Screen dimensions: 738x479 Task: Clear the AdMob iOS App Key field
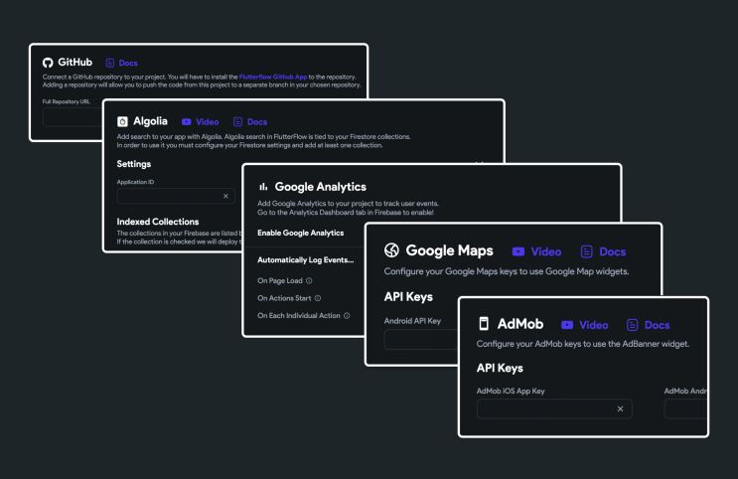coord(621,408)
